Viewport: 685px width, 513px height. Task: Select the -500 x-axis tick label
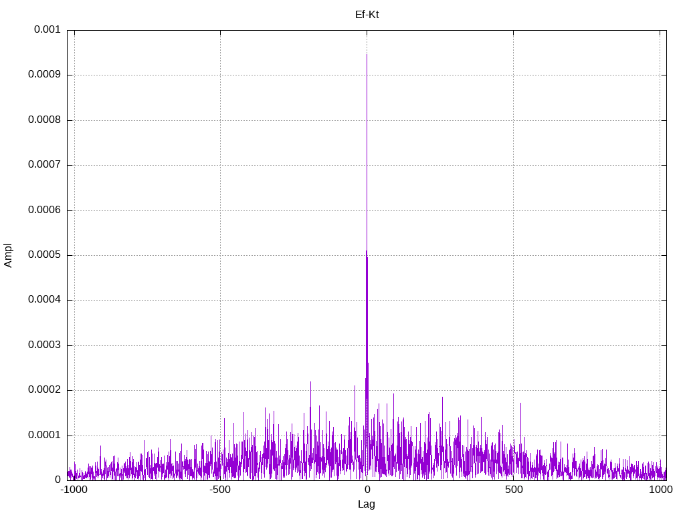220,490
